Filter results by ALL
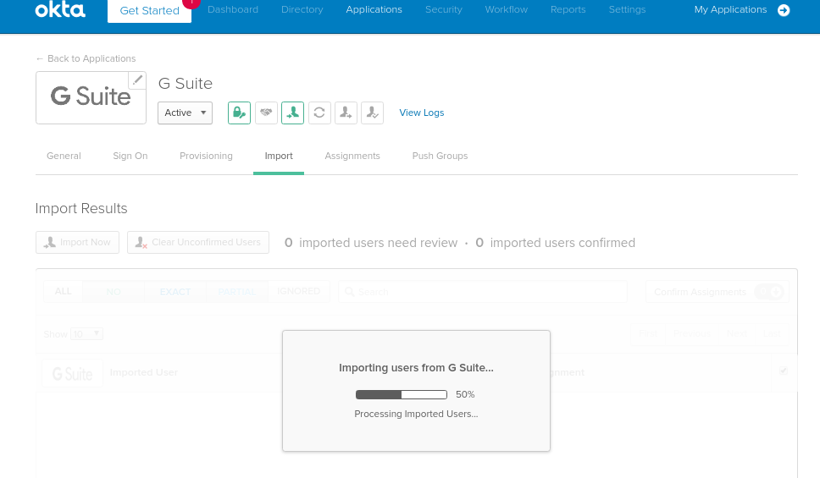Viewport: 820px width, 478px height. [x=64, y=291]
